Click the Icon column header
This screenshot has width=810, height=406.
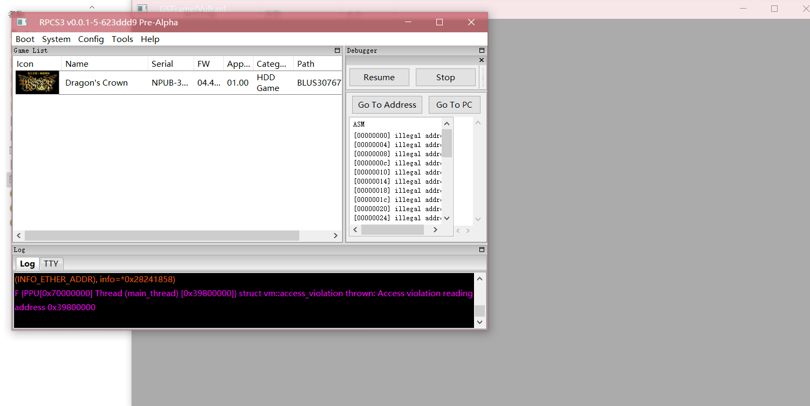[37, 64]
